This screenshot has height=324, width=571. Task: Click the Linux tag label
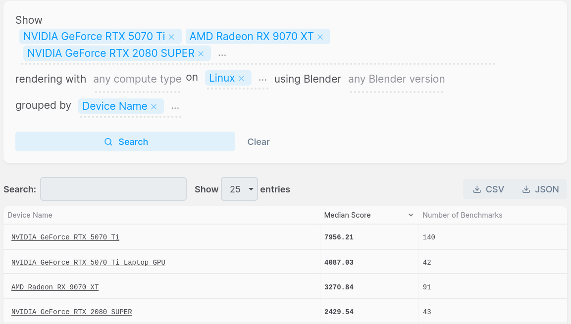[222, 78]
